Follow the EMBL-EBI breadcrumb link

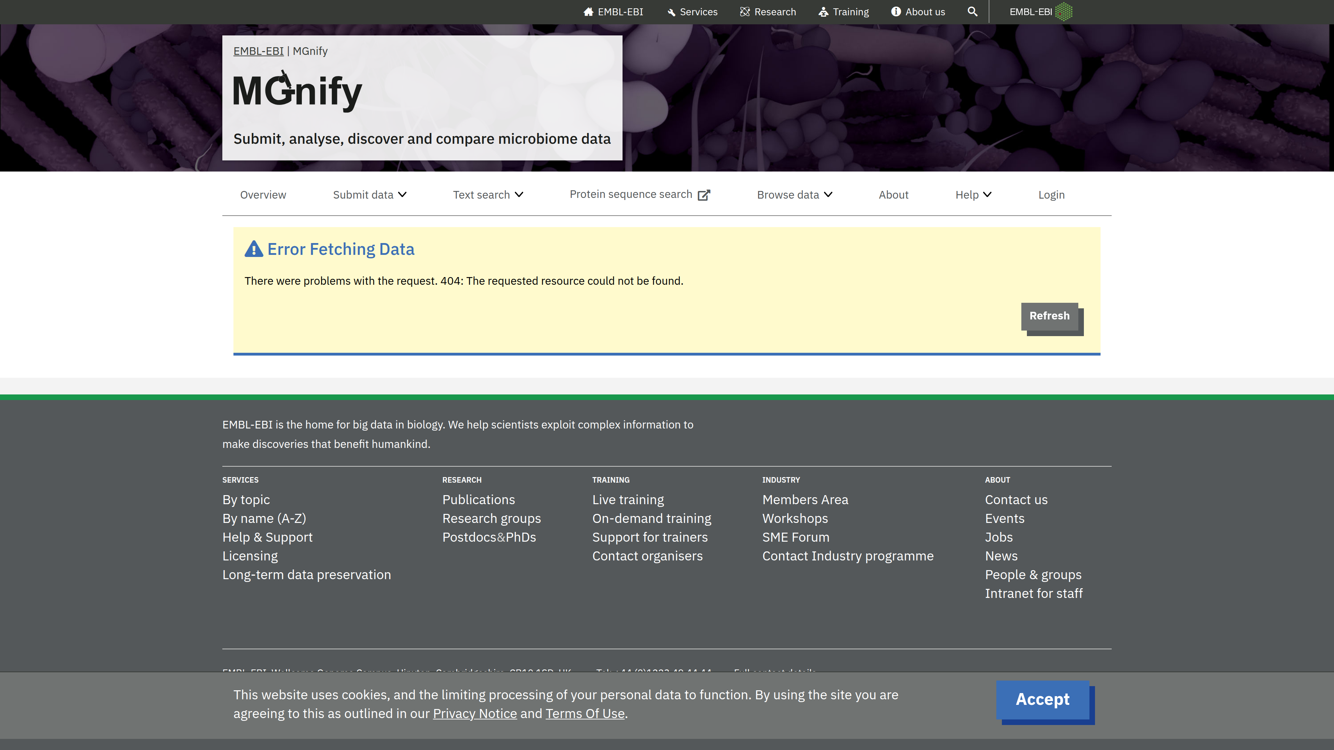[x=258, y=51]
